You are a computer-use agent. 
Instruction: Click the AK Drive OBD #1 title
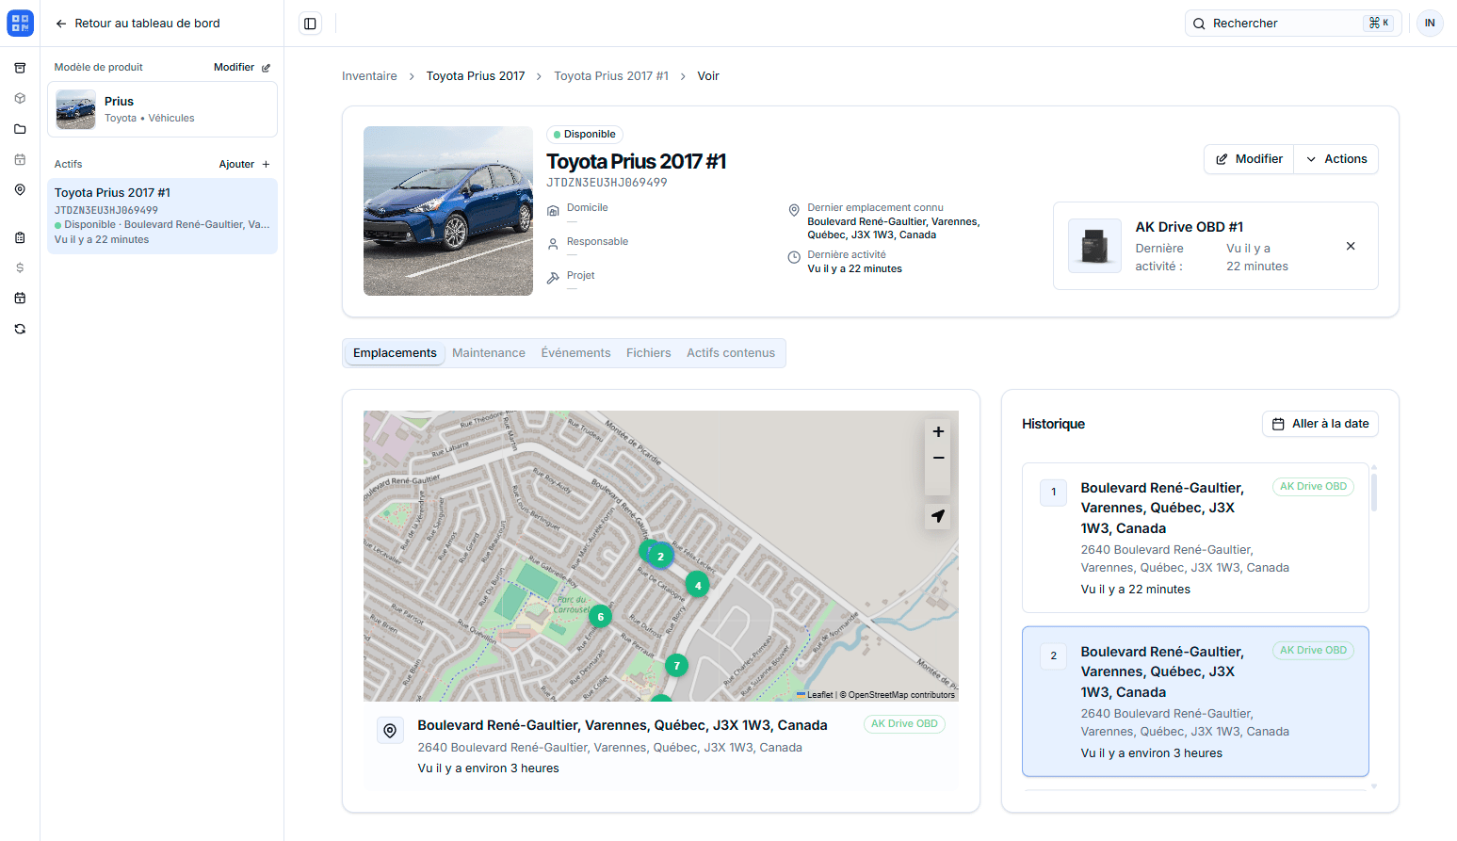1190,227
